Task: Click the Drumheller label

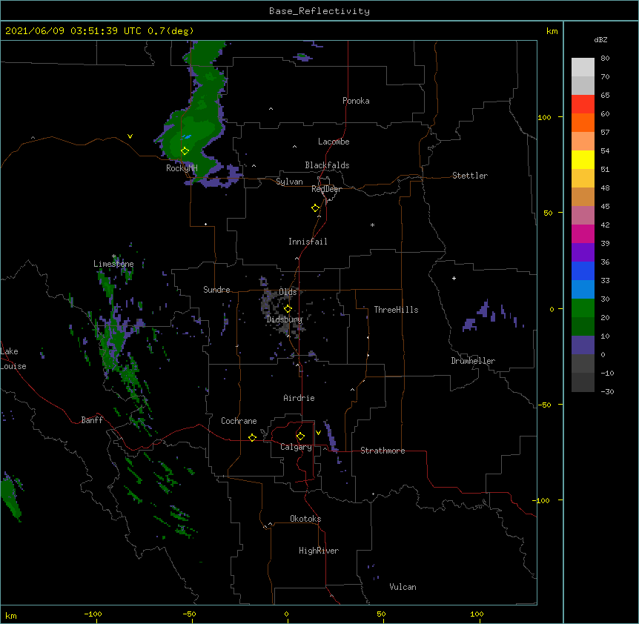Action: (473, 361)
